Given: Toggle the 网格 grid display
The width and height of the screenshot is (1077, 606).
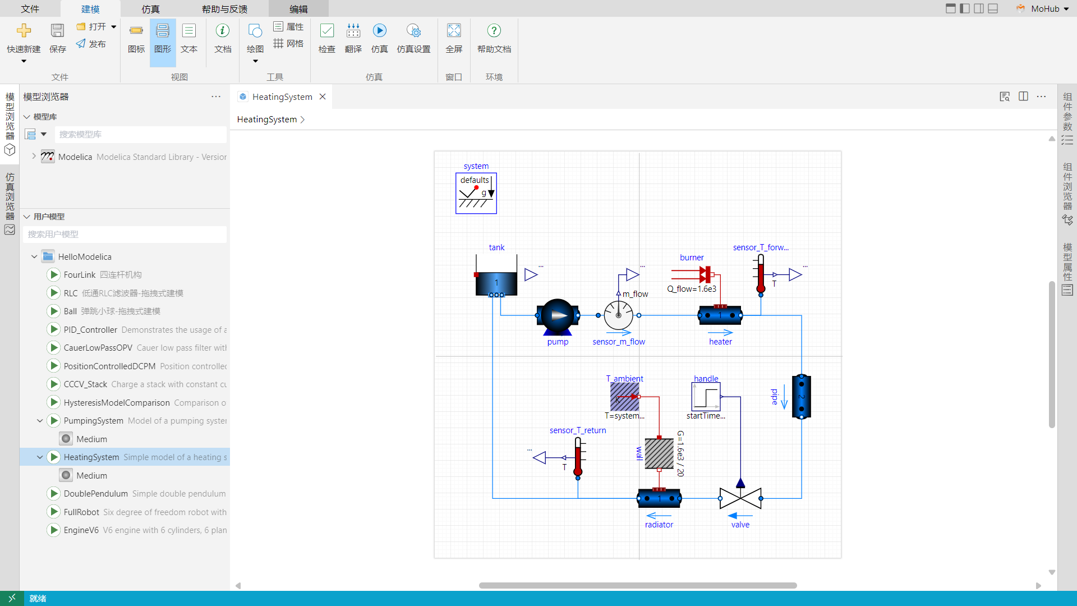Looking at the screenshot, I should point(289,43).
